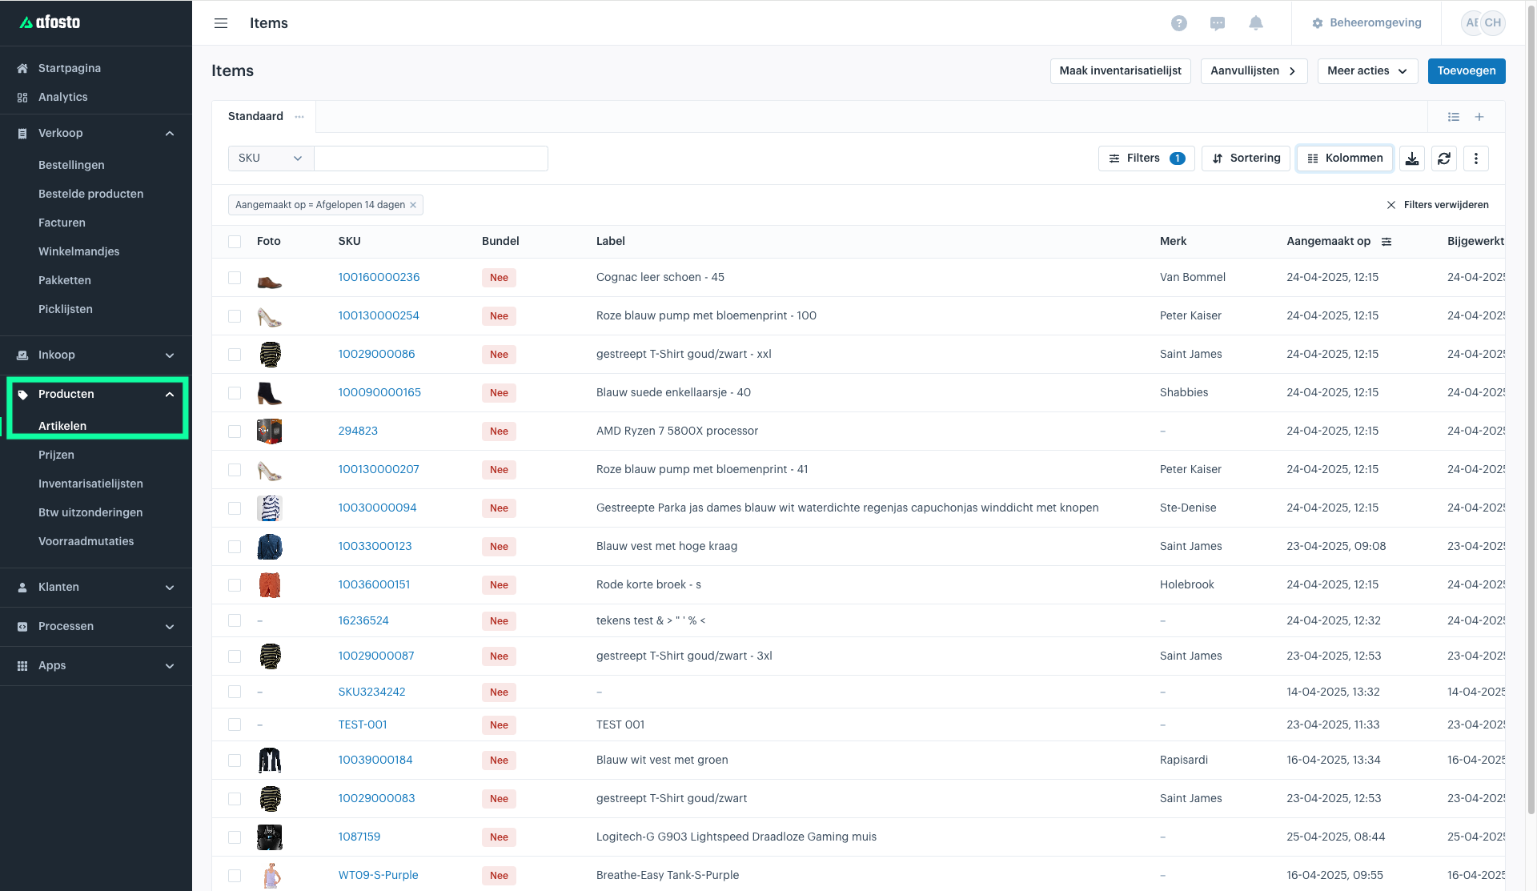Click the Analytics dashboard icon
The image size is (1537, 891).
coord(22,97)
